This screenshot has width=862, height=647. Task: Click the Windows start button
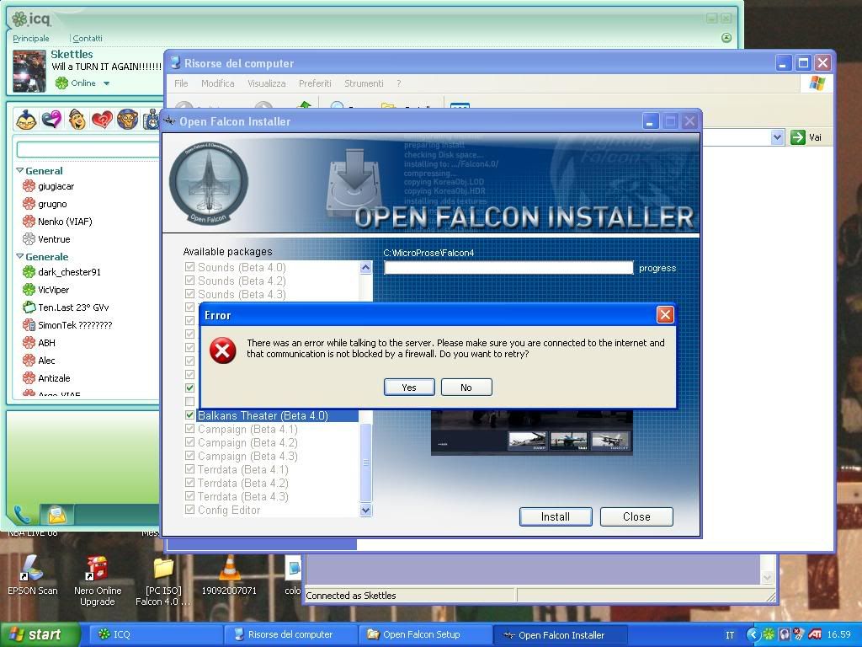[39, 634]
